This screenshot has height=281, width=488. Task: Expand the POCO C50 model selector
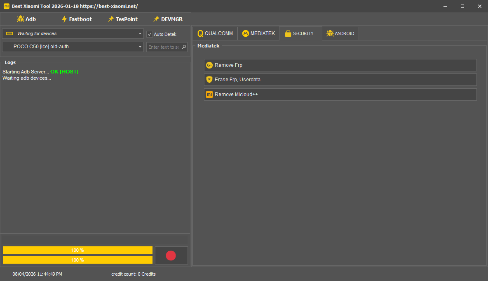click(73, 47)
